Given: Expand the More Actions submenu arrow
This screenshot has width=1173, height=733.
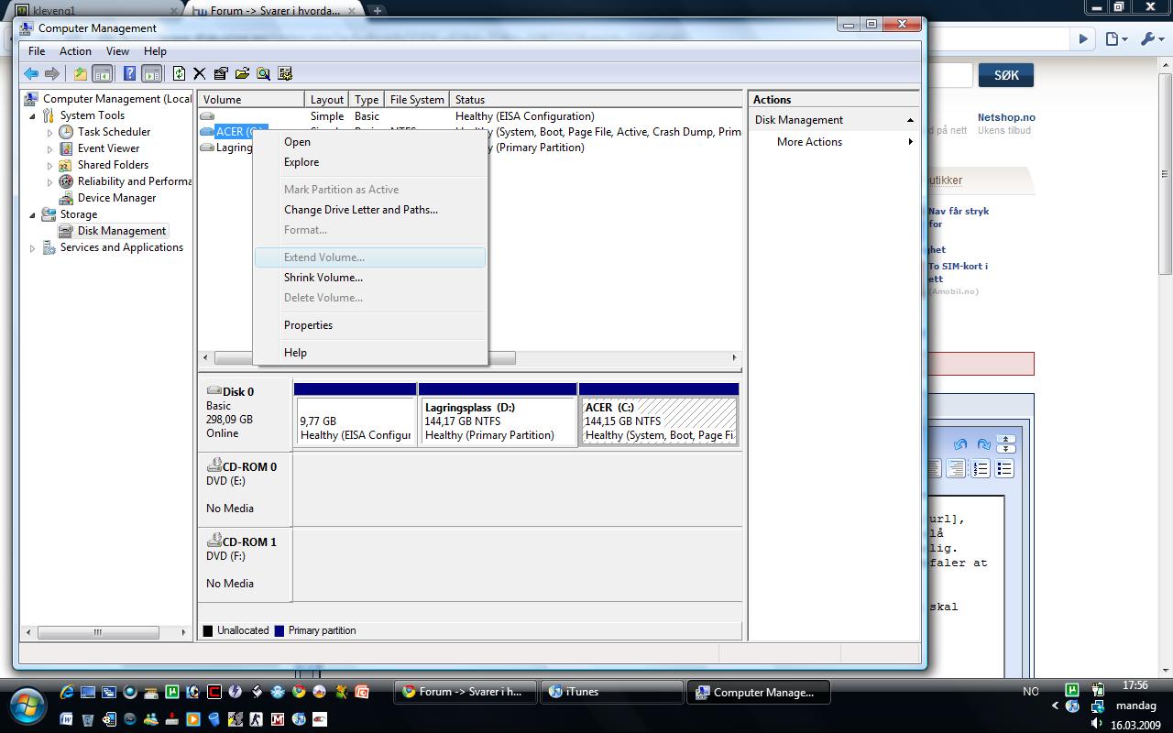Looking at the screenshot, I should 910,142.
